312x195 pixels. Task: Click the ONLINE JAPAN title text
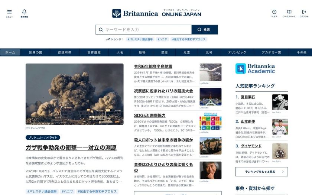click(x=181, y=14)
